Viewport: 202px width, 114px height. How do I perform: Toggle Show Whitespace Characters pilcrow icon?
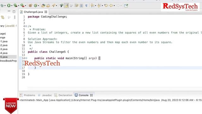tap(86, 6)
